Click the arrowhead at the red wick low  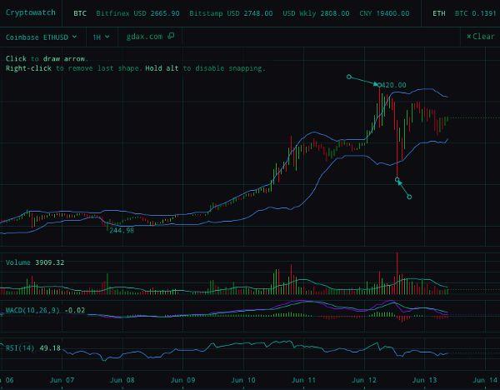pos(399,182)
